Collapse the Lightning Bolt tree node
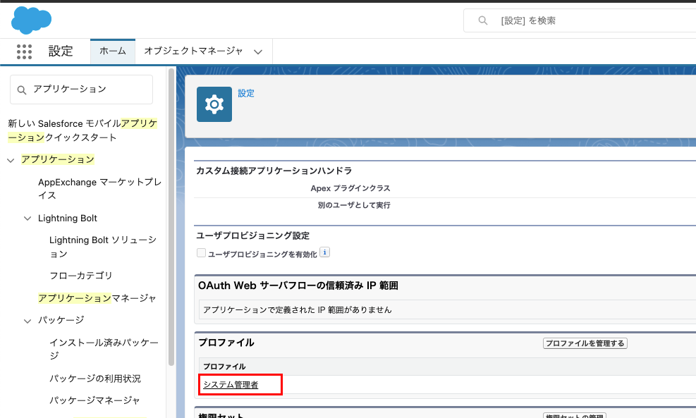This screenshot has width=696, height=418. pyautogui.click(x=28, y=219)
